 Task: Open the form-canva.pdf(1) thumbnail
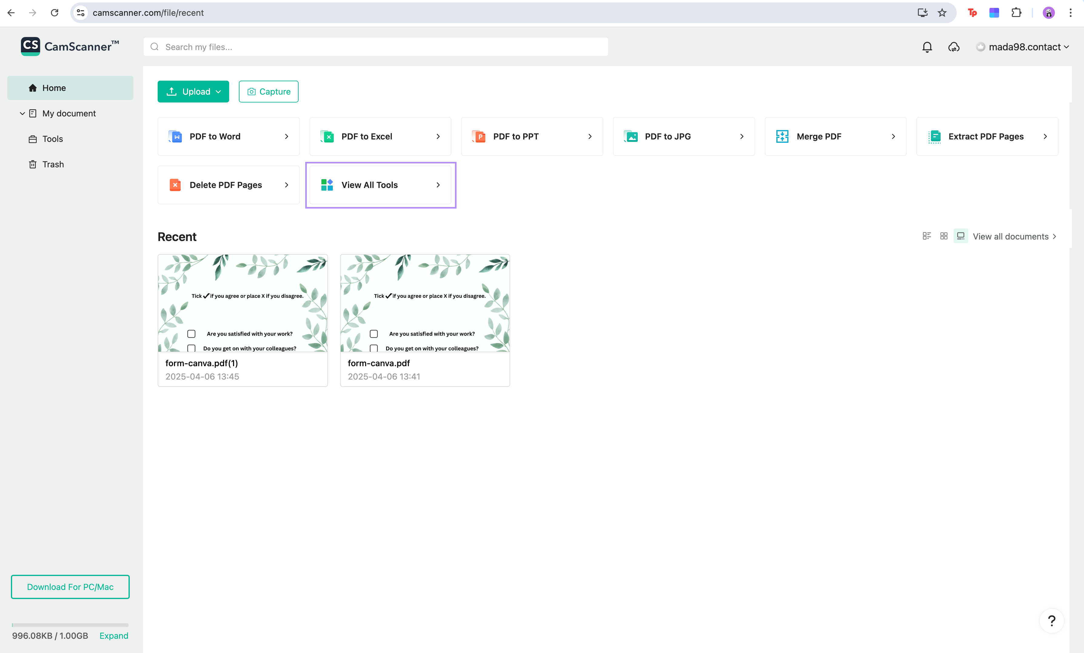click(243, 303)
